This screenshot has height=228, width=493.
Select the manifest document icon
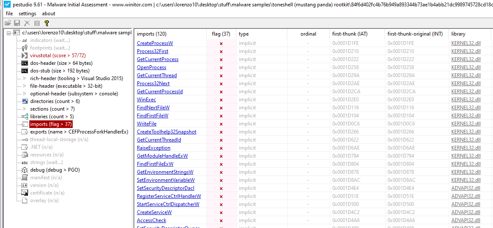point(25,178)
